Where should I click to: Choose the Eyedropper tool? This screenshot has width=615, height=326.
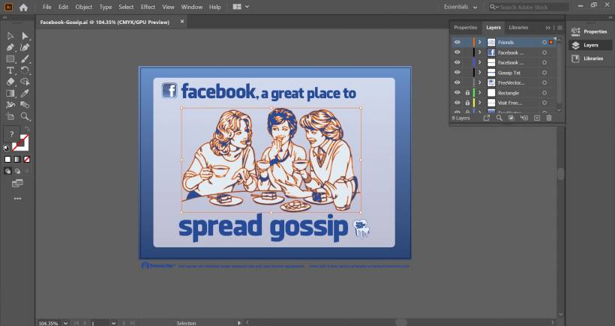(25, 94)
